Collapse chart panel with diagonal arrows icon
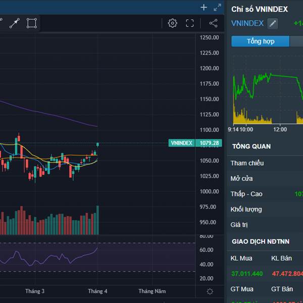303x303 pixels. pyautogui.click(x=217, y=8)
